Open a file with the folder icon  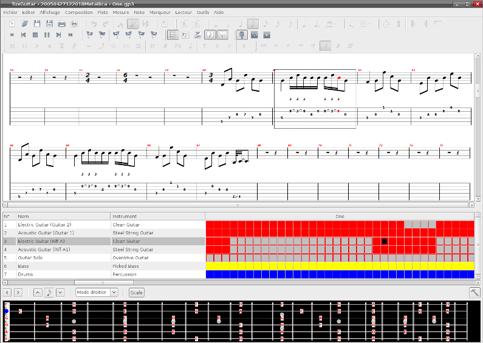pos(25,24)
